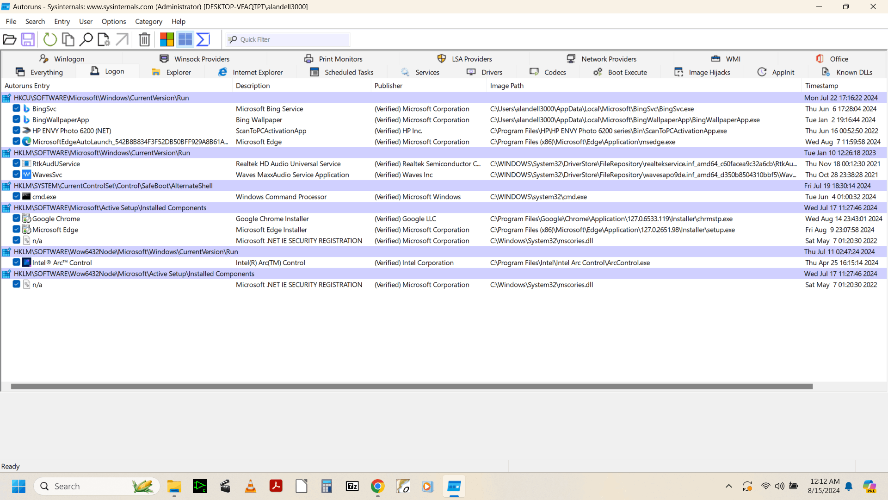Click the blue Sigma toolbar icon
This screenshot has height=500, width=888.
[x=203, y=40]
